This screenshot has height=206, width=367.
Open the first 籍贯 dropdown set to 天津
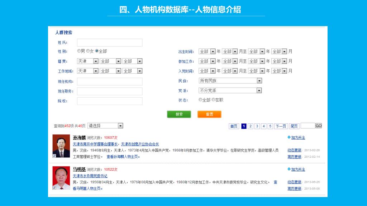point(88,61)
